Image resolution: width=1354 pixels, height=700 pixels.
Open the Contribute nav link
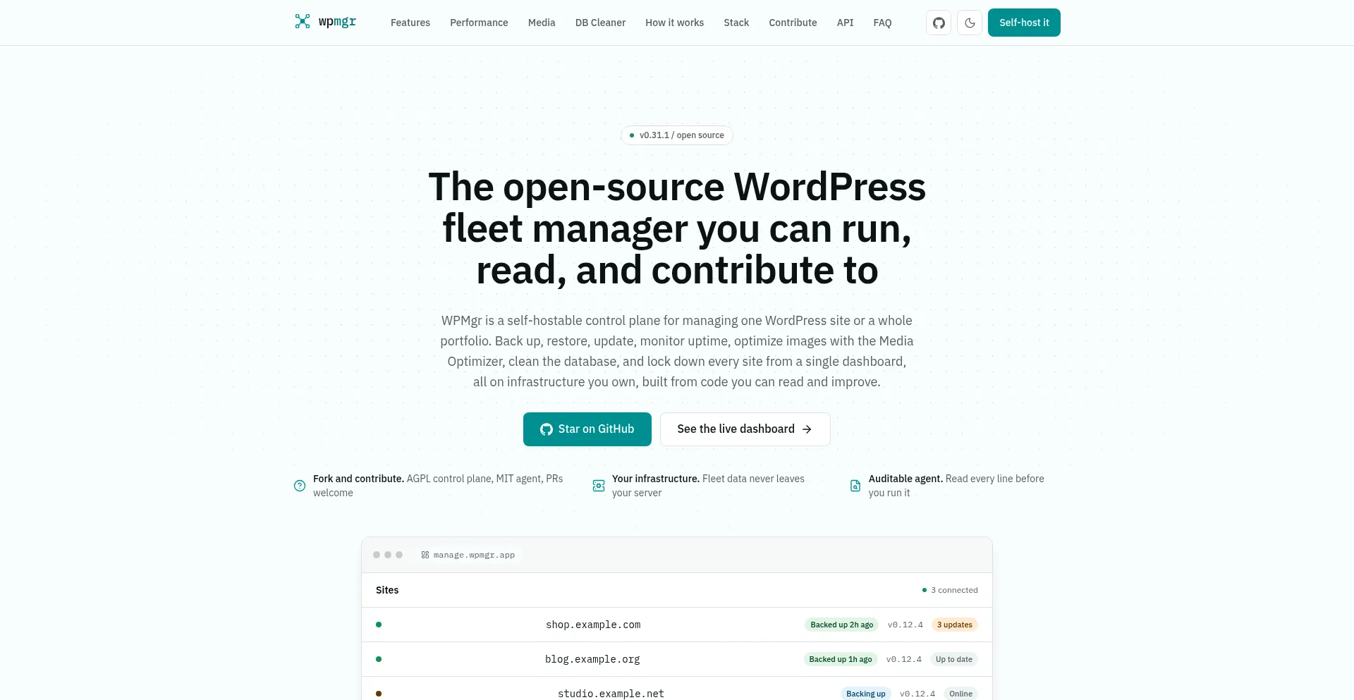pos(793,23)
